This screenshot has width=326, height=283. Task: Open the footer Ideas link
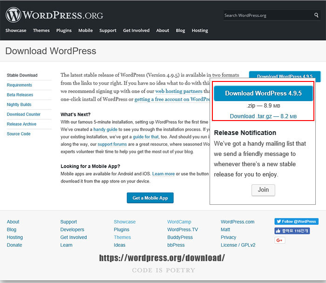point(119,245)
